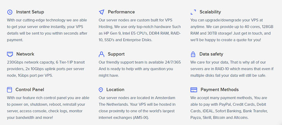
Task: Click the Network heading
Action: (25, 54)
